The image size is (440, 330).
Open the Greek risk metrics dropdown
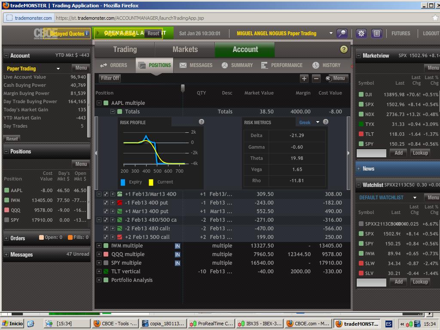click(318, 122)
